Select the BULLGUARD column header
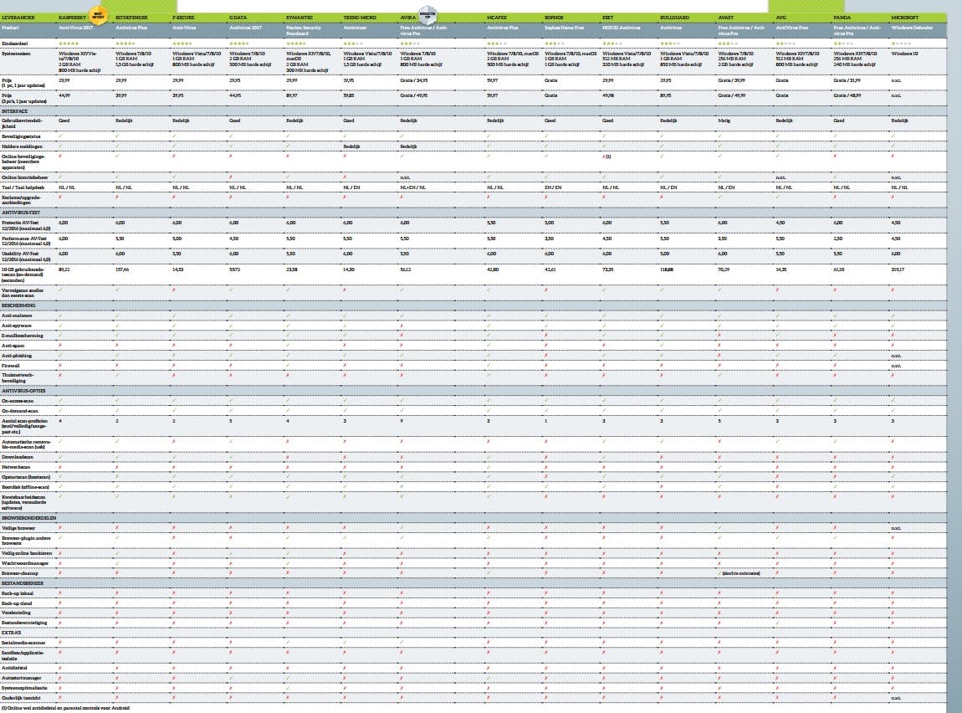Image resolution: width=962 pixels, height=713 pixels. (x=673, y=18)
